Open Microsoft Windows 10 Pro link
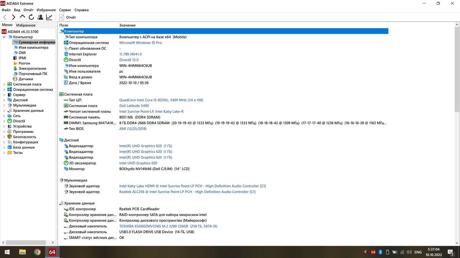 pos(140,43)
